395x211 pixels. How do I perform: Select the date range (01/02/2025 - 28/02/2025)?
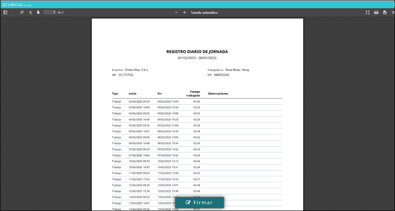click(x=197, y=58)
